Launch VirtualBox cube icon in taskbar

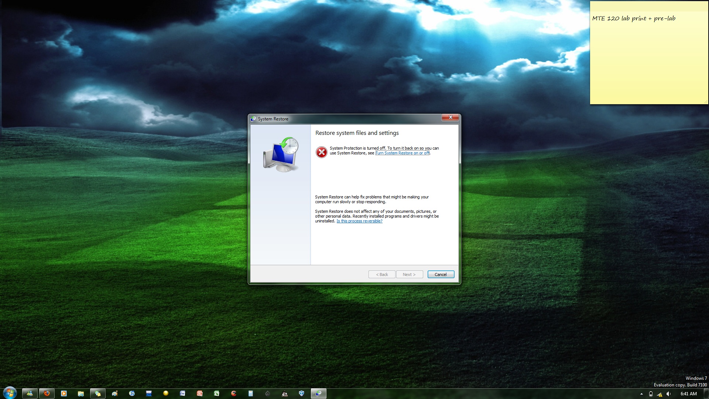302,393
